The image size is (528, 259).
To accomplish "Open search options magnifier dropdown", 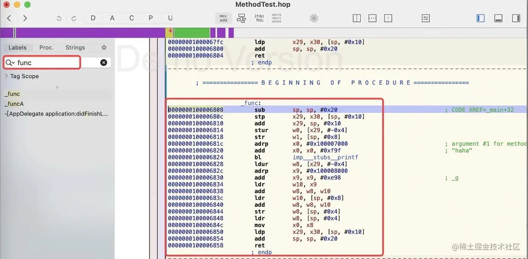I will pos(10,63).
